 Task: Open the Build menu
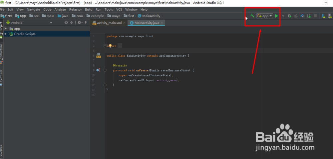(89, 10)
